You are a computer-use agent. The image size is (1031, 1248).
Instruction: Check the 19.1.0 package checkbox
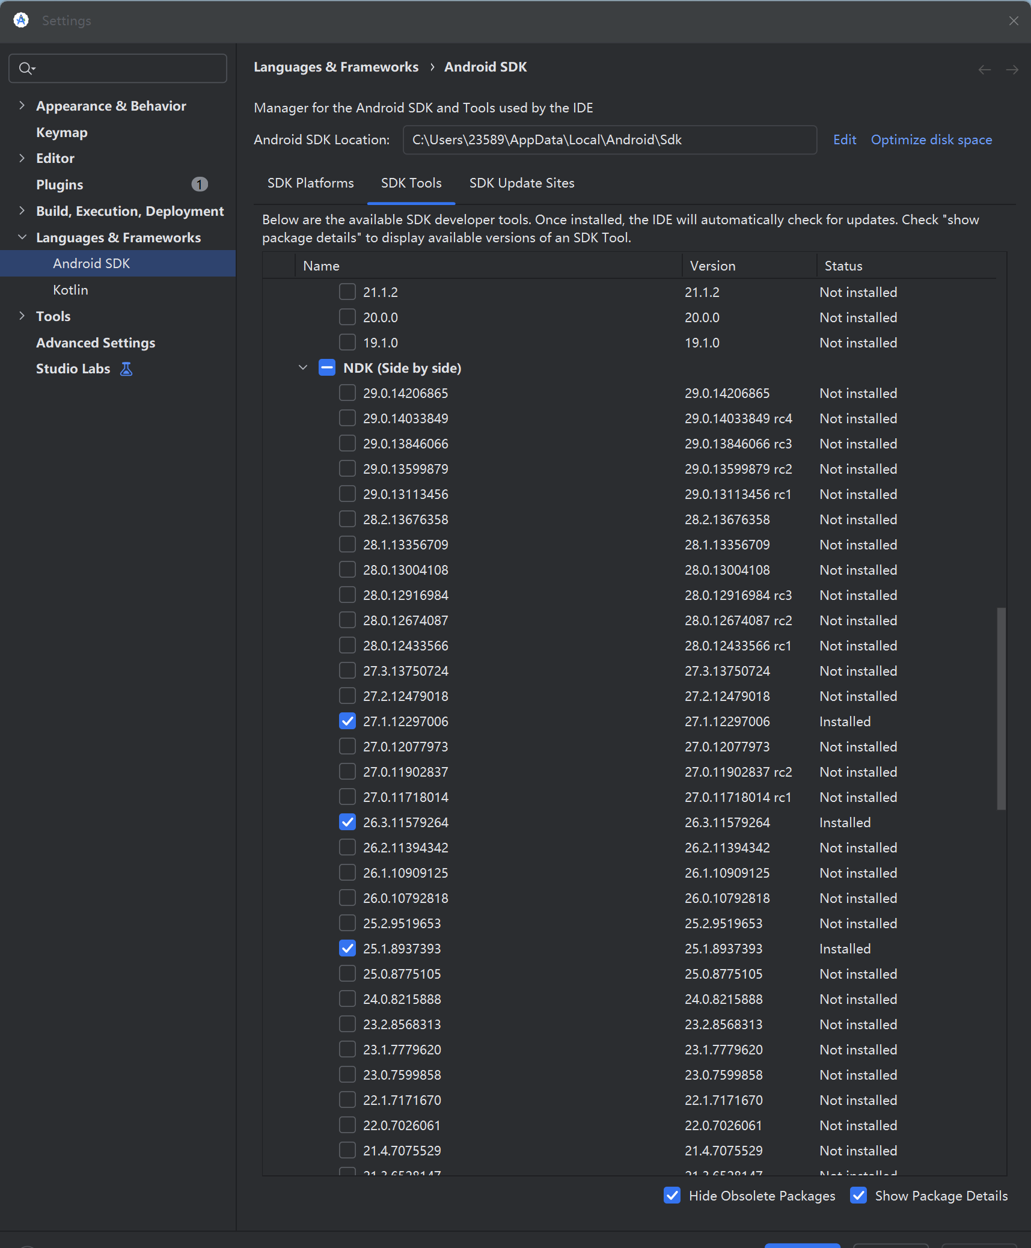[347, 343]
